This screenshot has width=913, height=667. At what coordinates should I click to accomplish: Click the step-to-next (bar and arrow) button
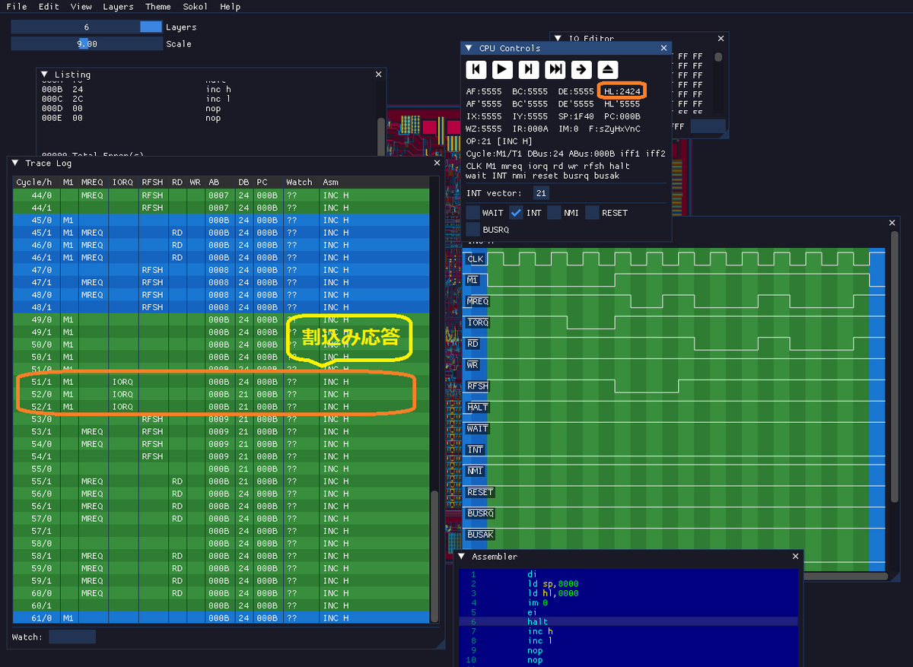[x=529, y=70]
